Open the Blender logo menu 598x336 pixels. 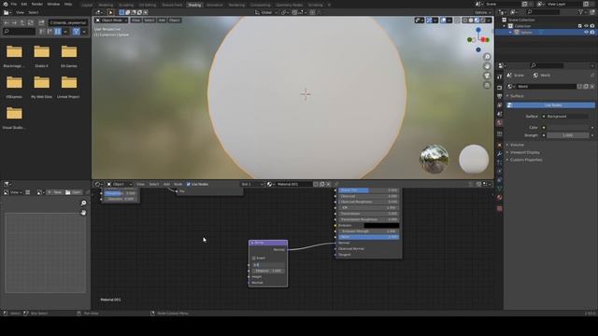point(6,4)
